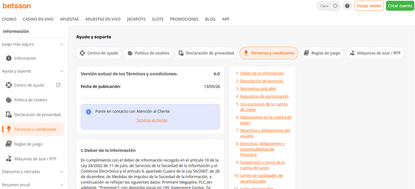This screenshot has height=189, width=415.
Task: Open sidebar Información item
Action: point(33,58)
